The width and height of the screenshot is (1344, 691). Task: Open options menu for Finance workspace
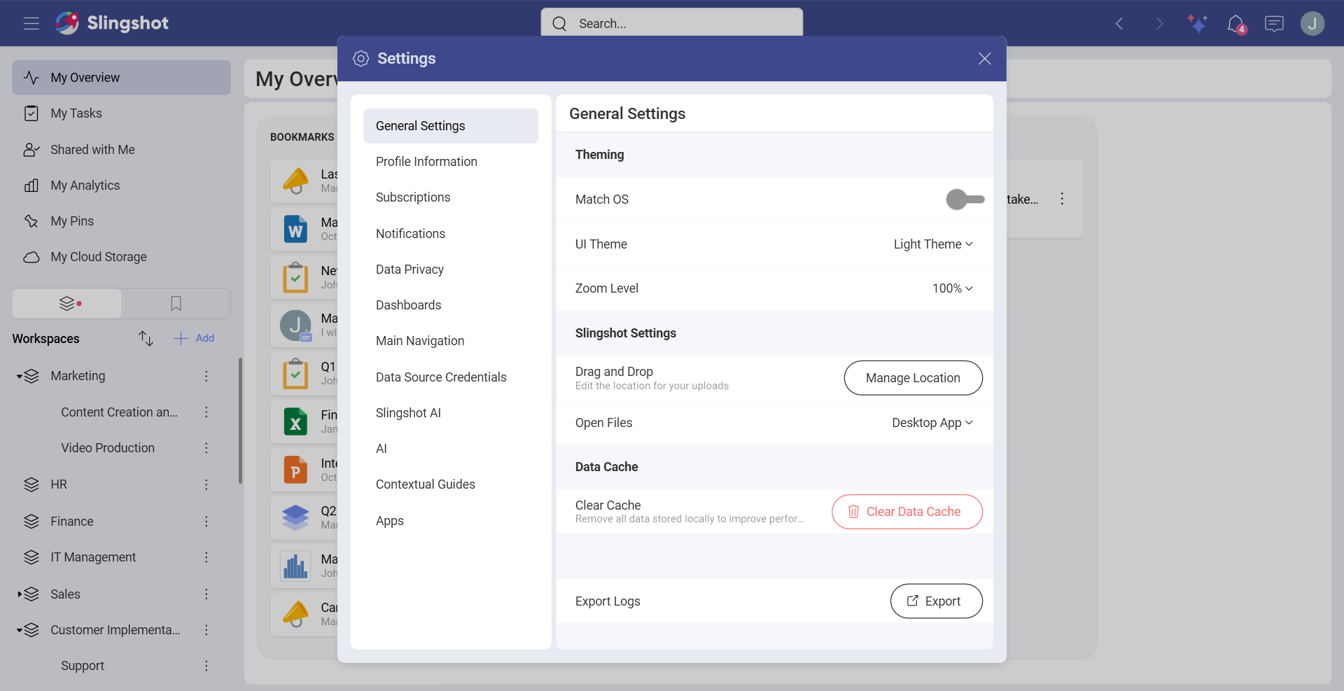(x=206, y=522)
